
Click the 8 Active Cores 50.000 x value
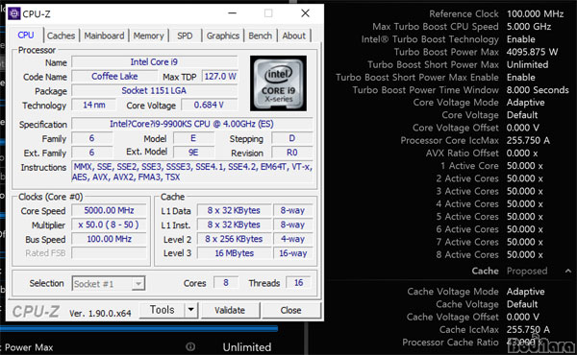coord(525,254)
